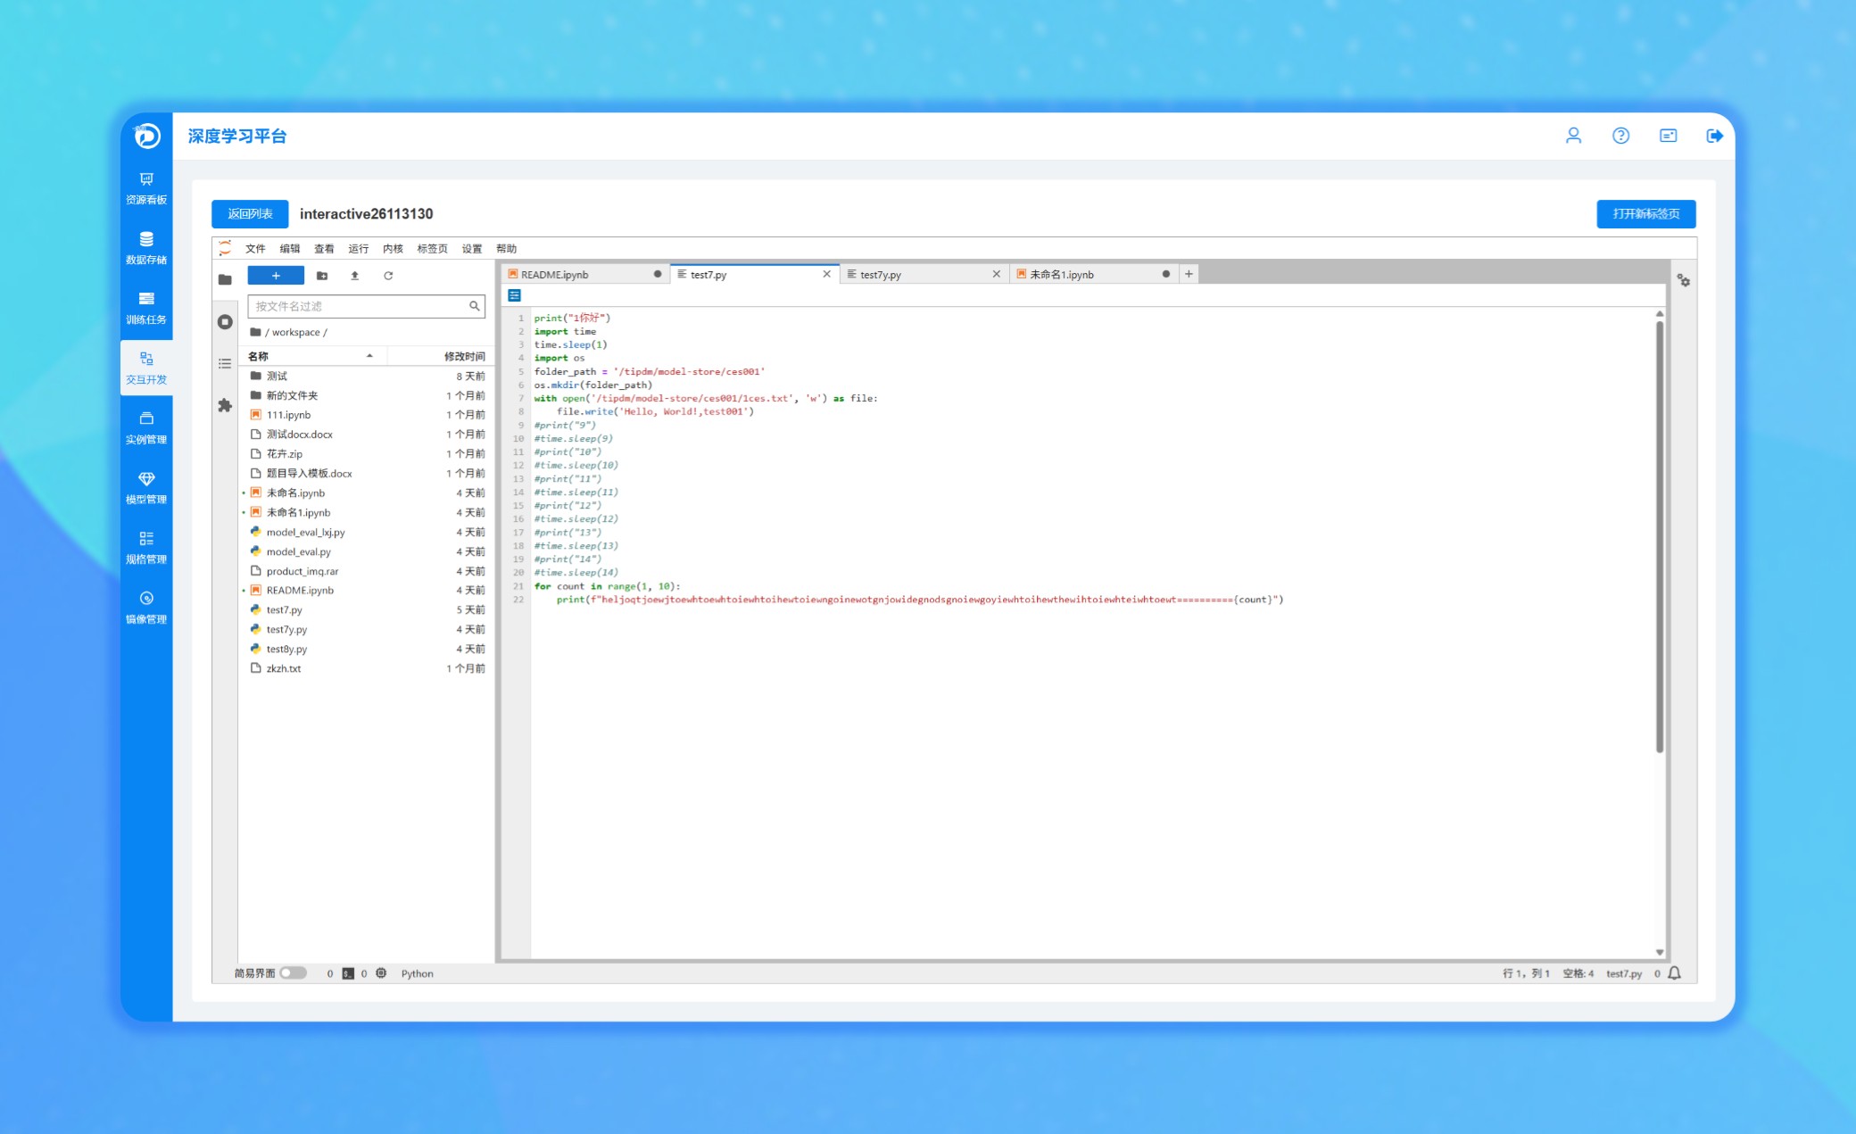Screen dimensions: 1856x1134
Task: Open 数据存储 in the sidebar
Action: pyautogui.click(x=146, y=249)
